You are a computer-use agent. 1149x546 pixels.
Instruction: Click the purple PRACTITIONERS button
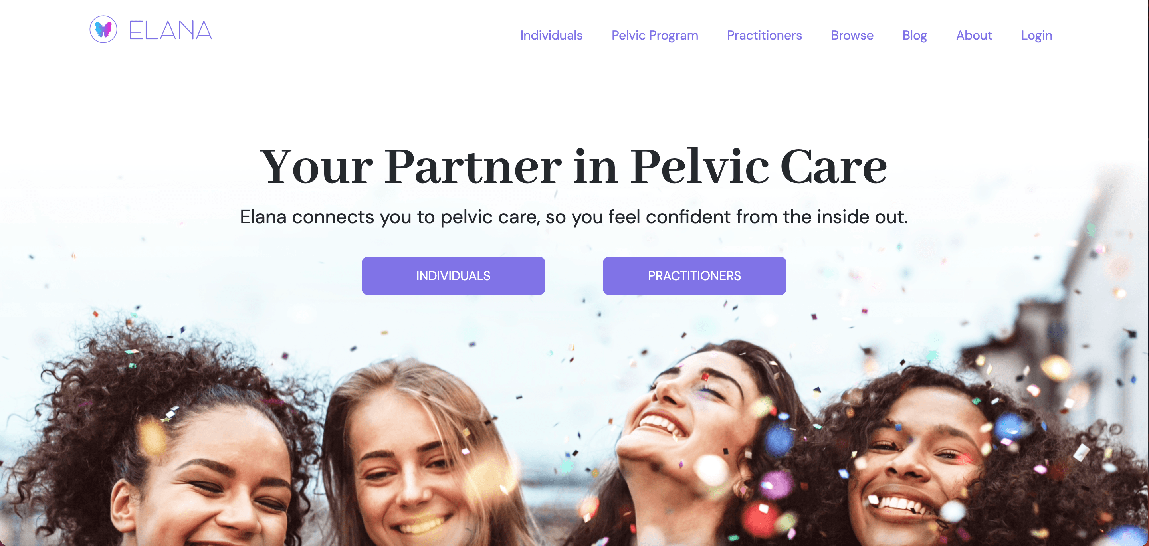(694, 276)
